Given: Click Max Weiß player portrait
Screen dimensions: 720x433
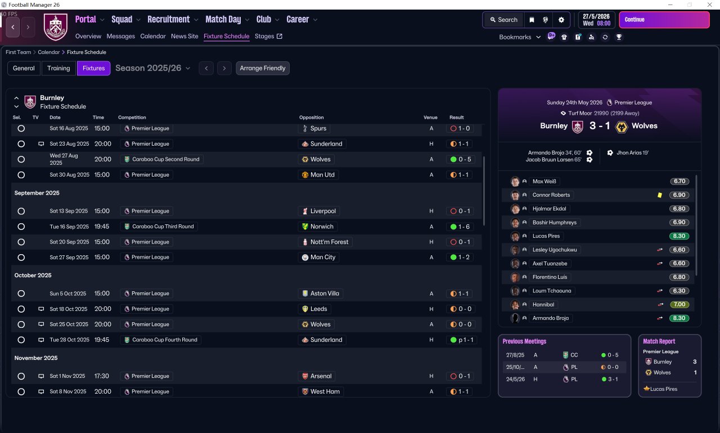Looking at the screenshot, I should (515, 182).
